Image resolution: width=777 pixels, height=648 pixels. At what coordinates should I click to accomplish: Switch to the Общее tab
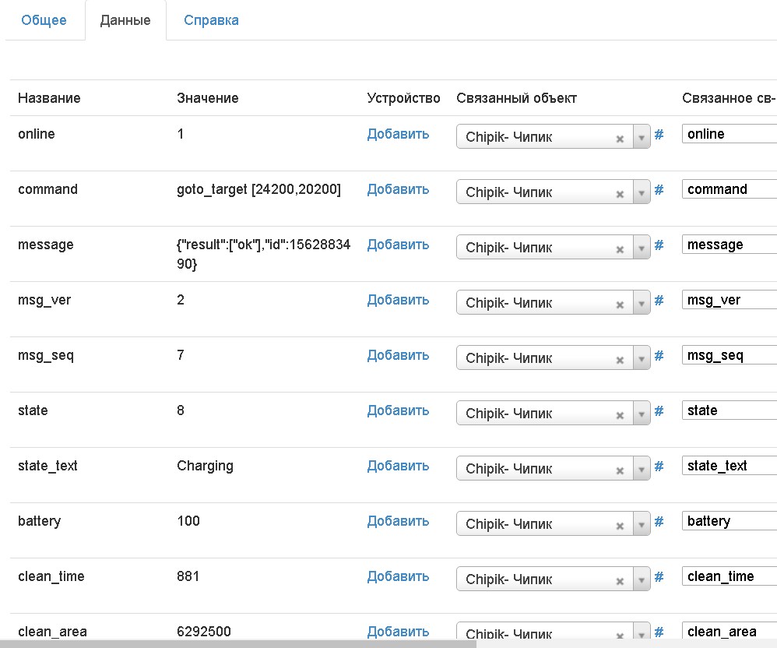point(44,20)
